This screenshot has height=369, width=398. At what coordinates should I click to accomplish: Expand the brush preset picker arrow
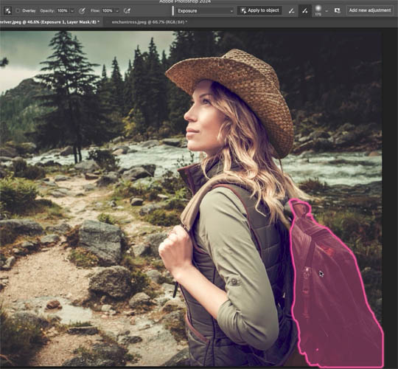click(327, 11)
